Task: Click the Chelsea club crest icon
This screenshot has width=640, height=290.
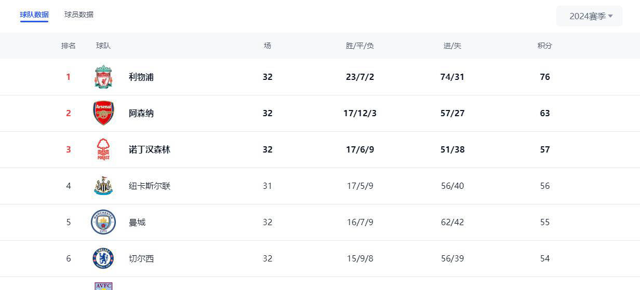Action: (x=103, y=258)
